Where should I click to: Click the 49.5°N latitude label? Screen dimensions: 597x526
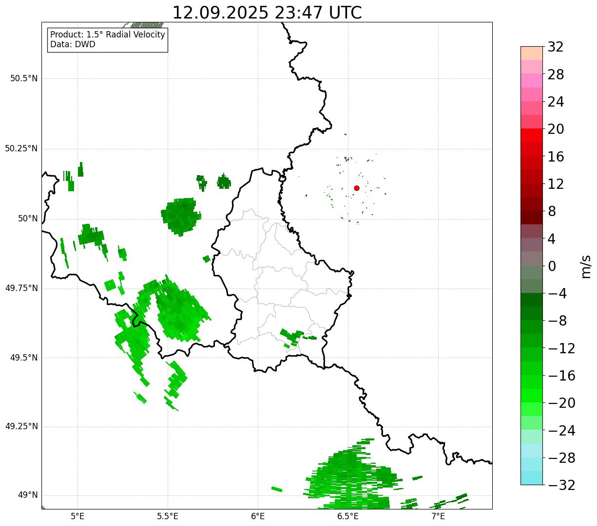click(24, 358)
